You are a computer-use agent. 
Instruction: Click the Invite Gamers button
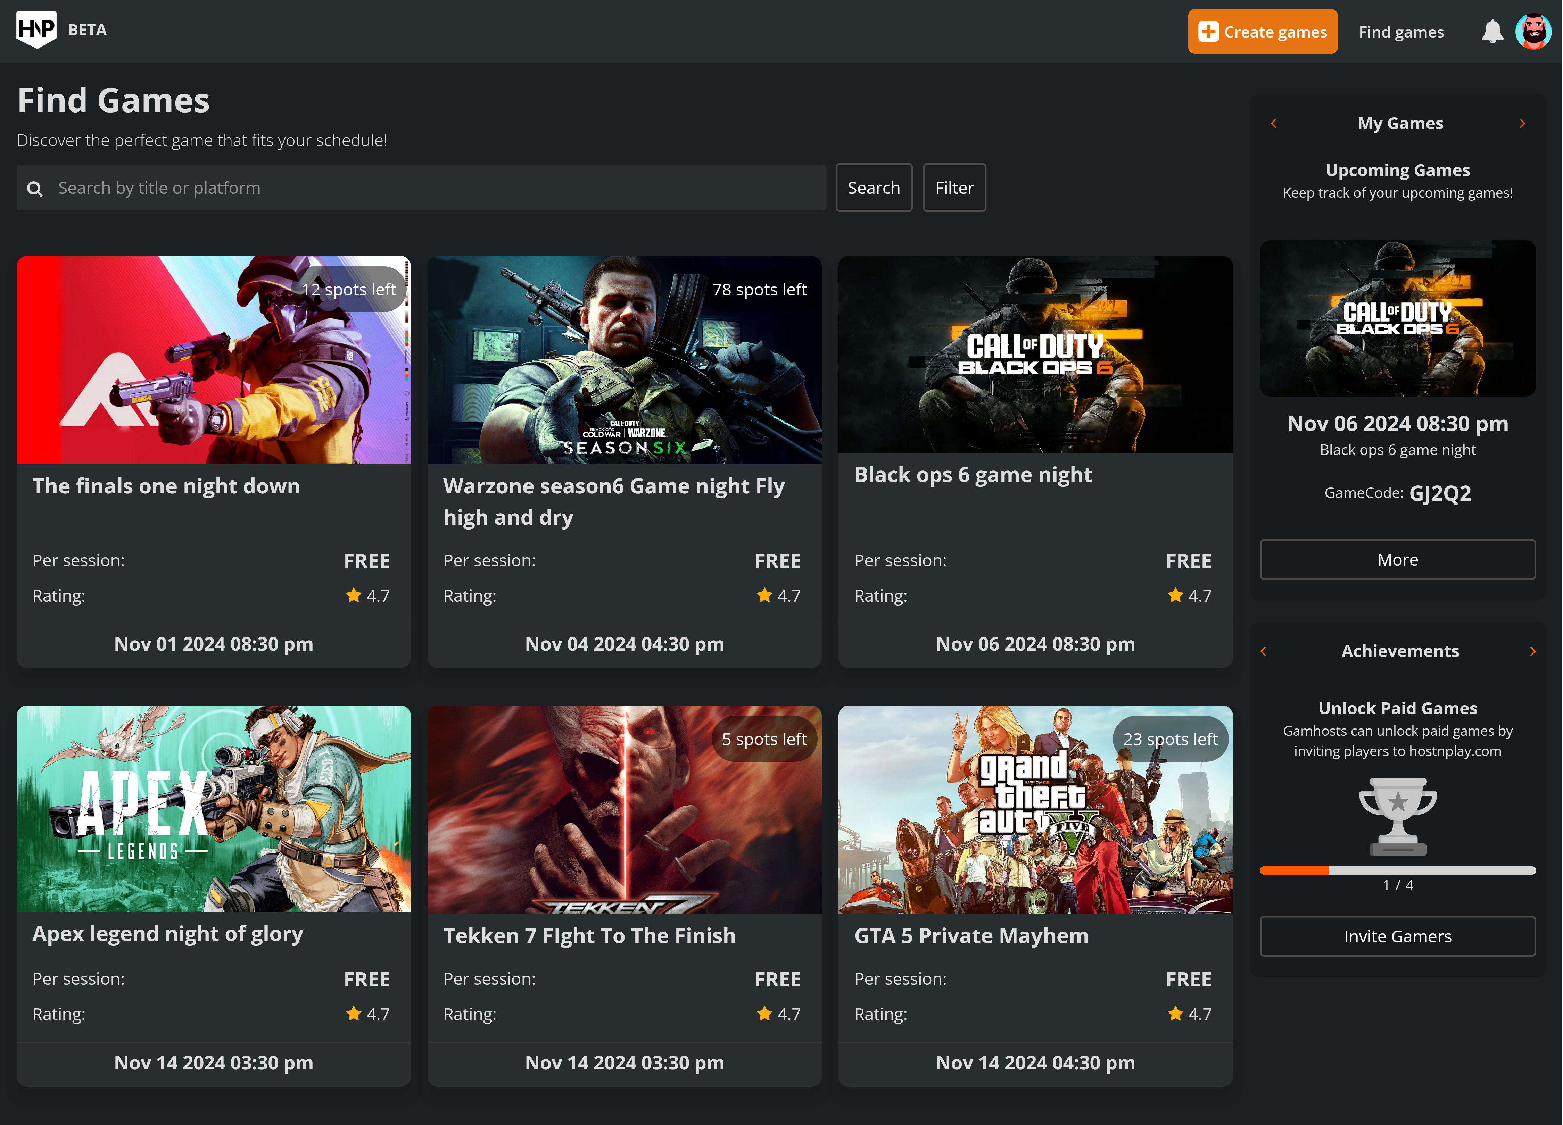[1398, 936]
